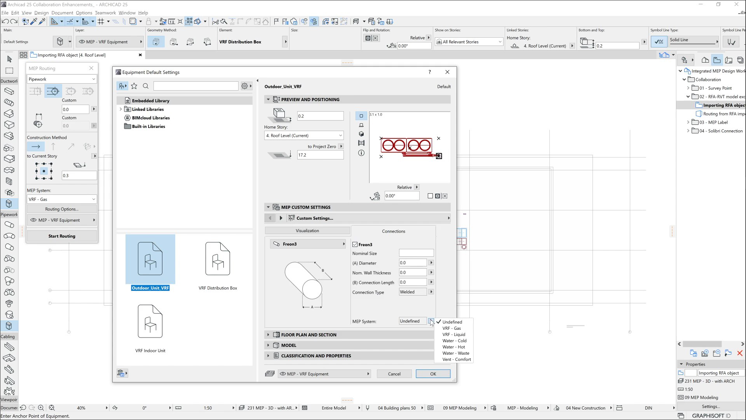Collapse MEP Custom Settings section
Screen dimensions: 746x420
coord(268,207)
